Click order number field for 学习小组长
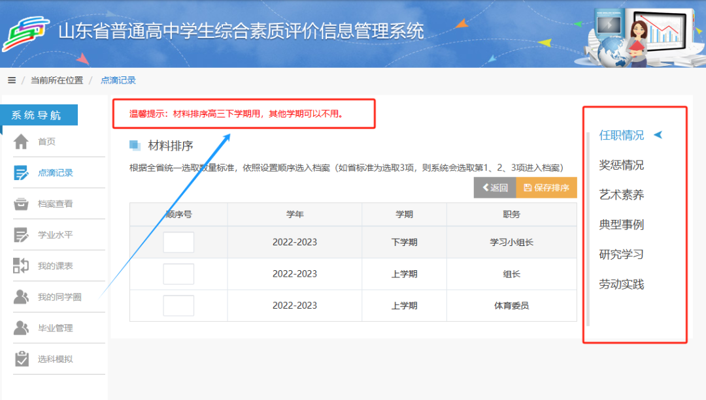 [178, 242]
